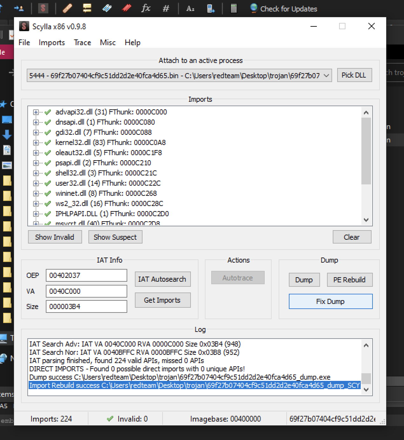
Task: Select This PC icon in Explorer sidebar
Action: [3, 338]
